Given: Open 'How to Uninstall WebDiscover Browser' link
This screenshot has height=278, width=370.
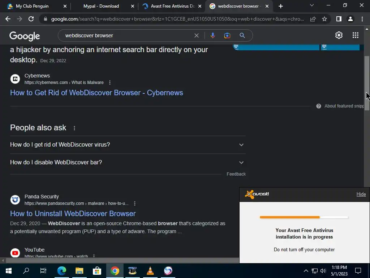Looking at the screenshot, I should (73, 214).
